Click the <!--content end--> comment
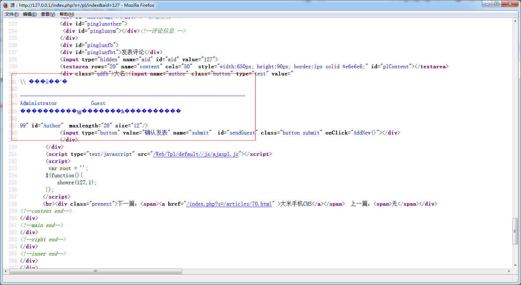521x285 pixels. 46,211
